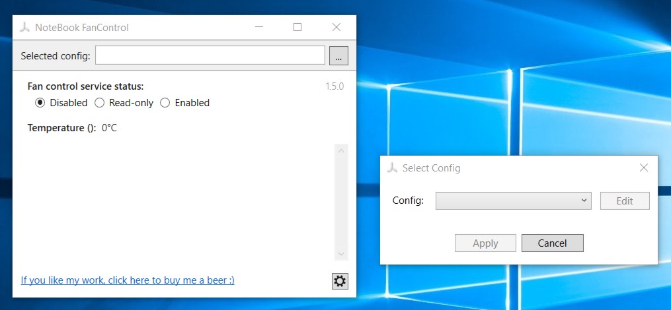
Task: Open the Config dropdown list
Action: [x=513, y=201]
